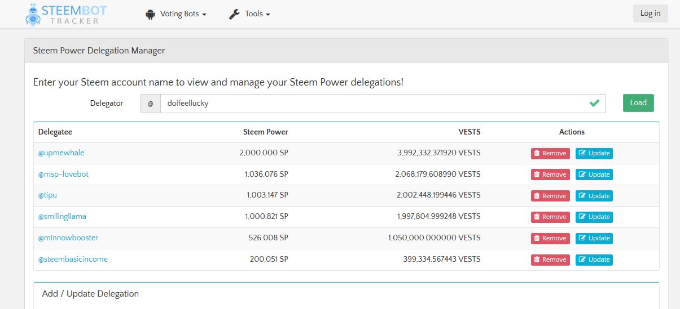Viewport: 680px width, 309px height.
Task: Focus the Delegator account name field
Action: [372, 104]
